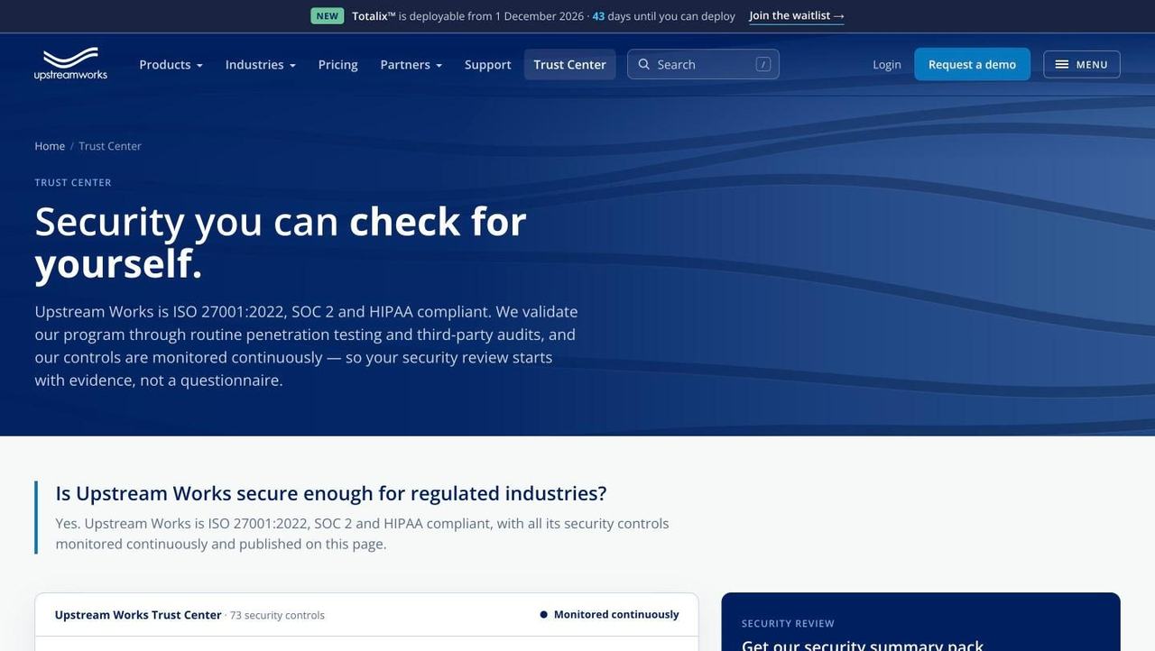Click the SECURITY REVIEW label
Image resolution: width=1155 pixels, height=651 pixels.
pos(788,623)
